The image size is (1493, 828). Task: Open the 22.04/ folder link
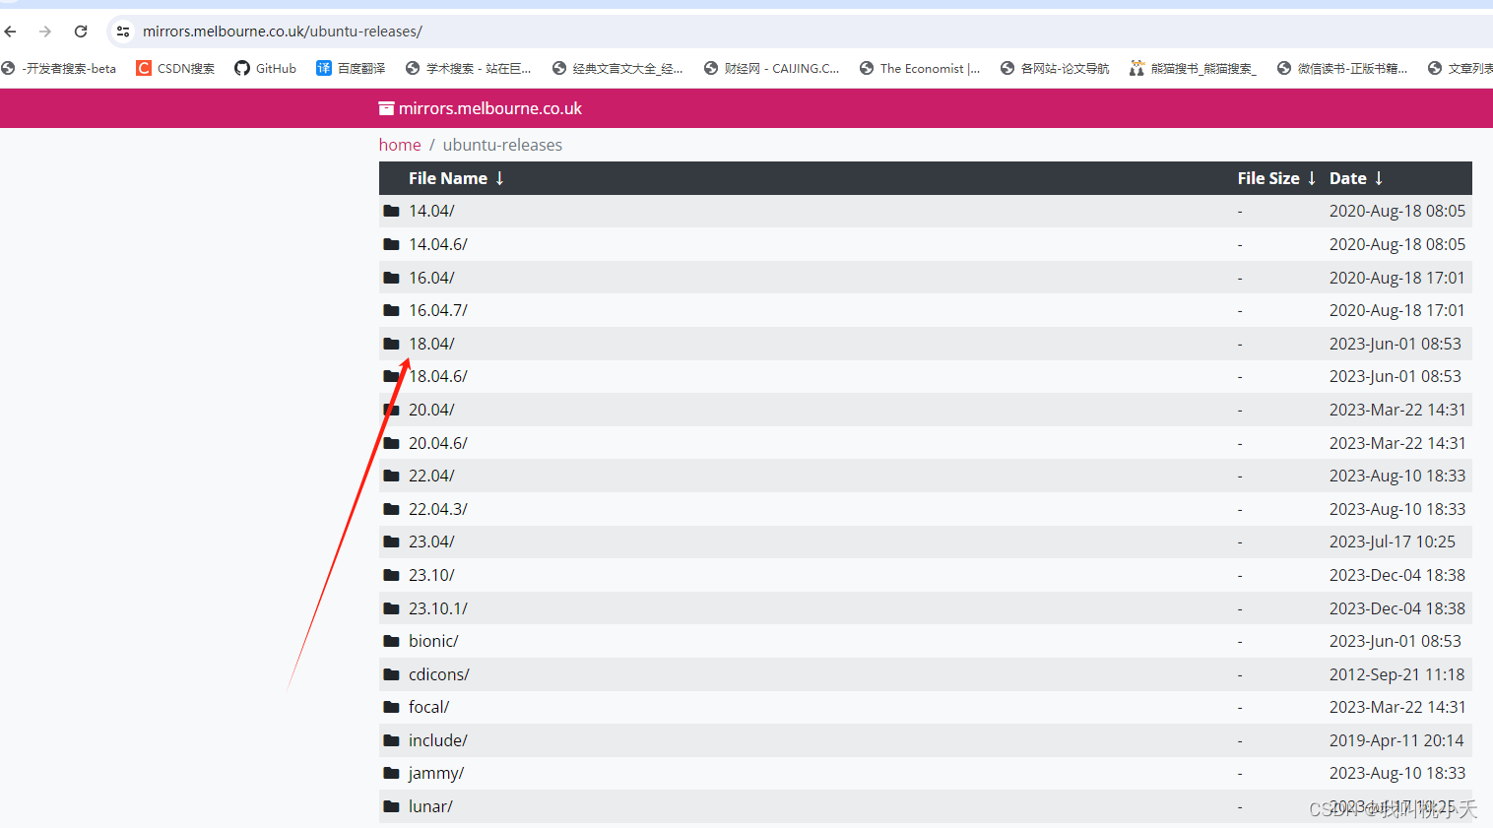coord(431,476)
